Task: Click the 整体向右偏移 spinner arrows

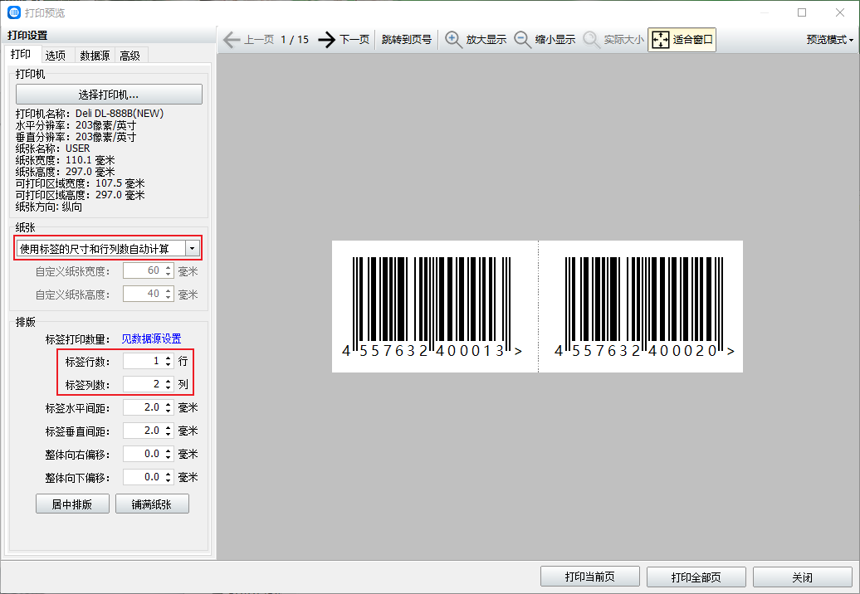Action: pos(169,455)
